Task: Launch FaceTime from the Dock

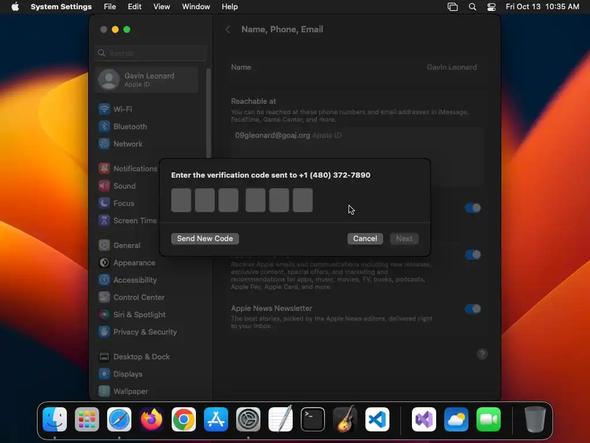Action: 489,419
